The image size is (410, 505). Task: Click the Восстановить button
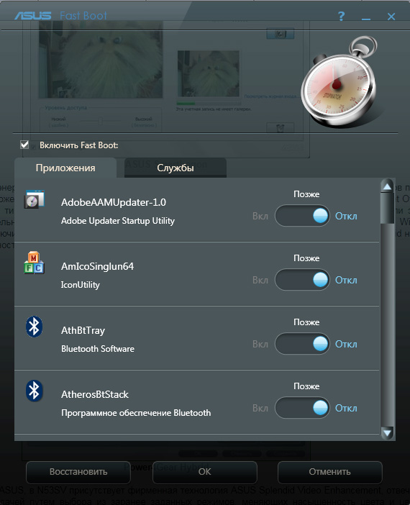[x=78, y=472]
